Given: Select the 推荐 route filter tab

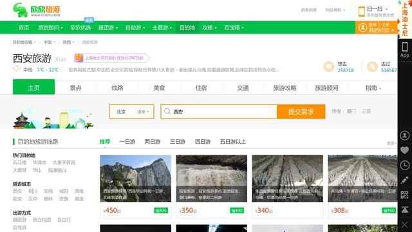Looking at the screenshot, I should point(104,142).
